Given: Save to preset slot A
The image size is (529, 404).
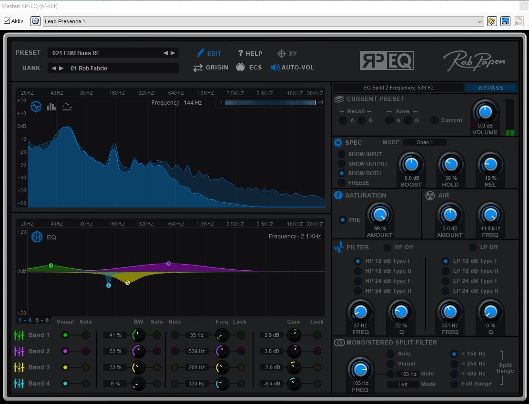Looking at the screenshot, I should pos(390,120).
